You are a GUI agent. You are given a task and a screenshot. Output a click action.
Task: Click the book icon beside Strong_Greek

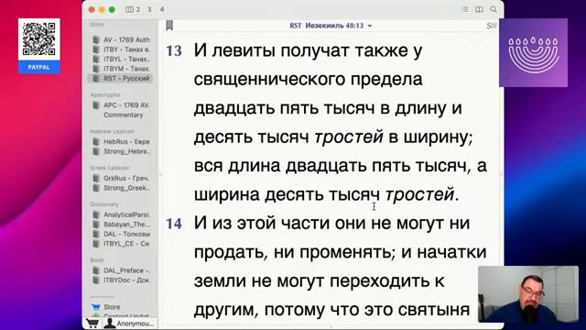(96, 188)
